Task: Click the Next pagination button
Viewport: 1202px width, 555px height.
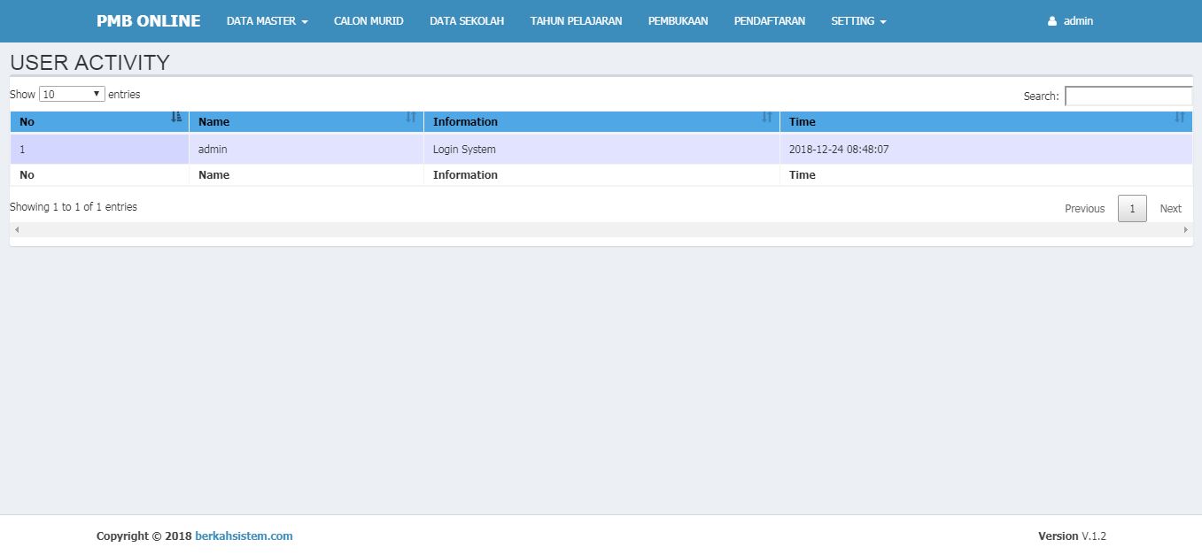Action: click(x=1170, y=209)
